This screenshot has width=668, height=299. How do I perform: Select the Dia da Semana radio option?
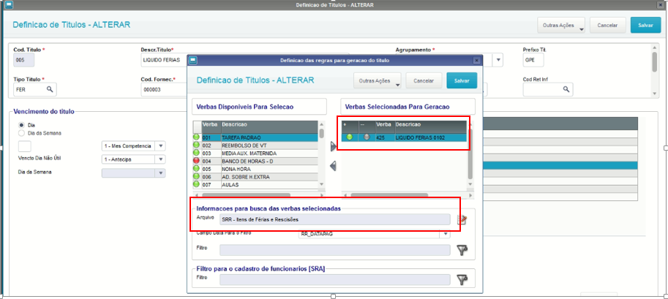point(21,133)
